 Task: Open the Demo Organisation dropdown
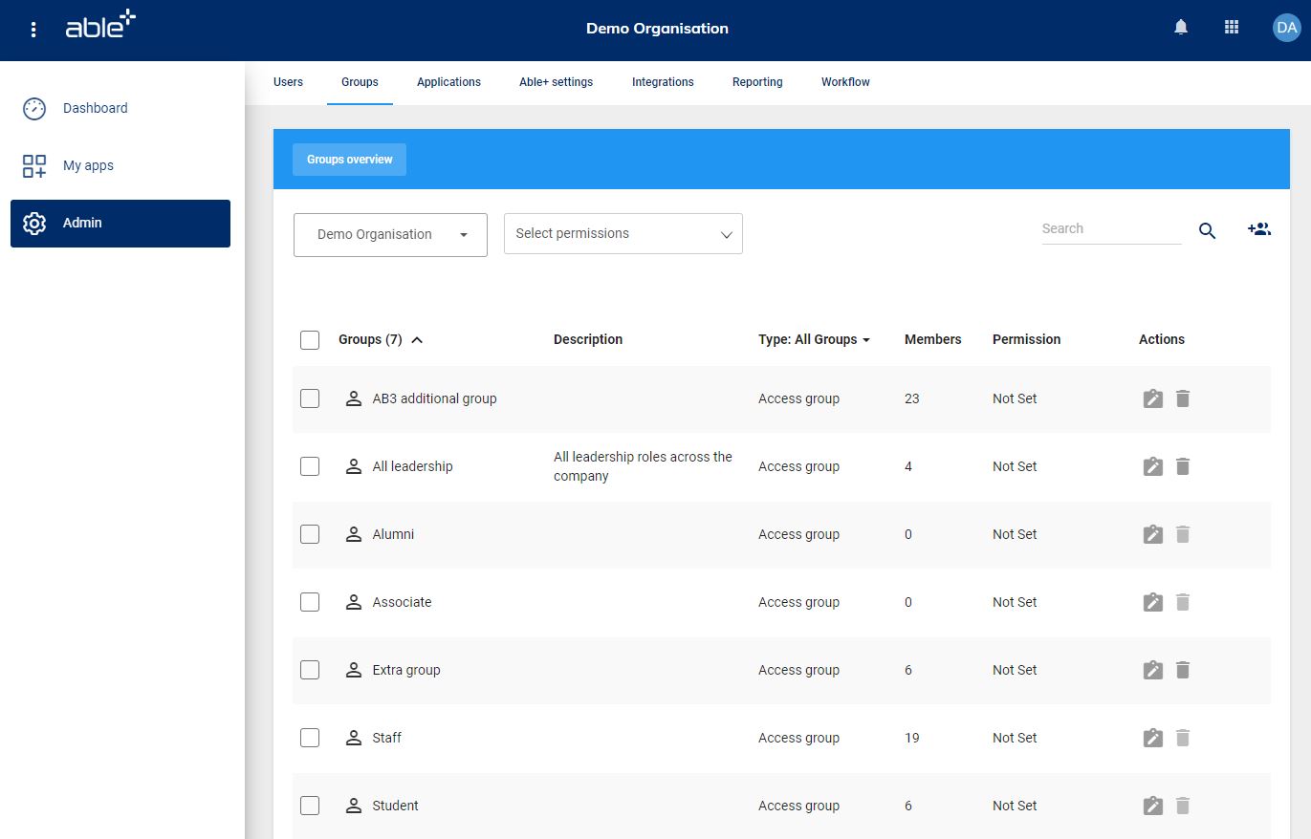pyautogui.click(x=390, y=234)
